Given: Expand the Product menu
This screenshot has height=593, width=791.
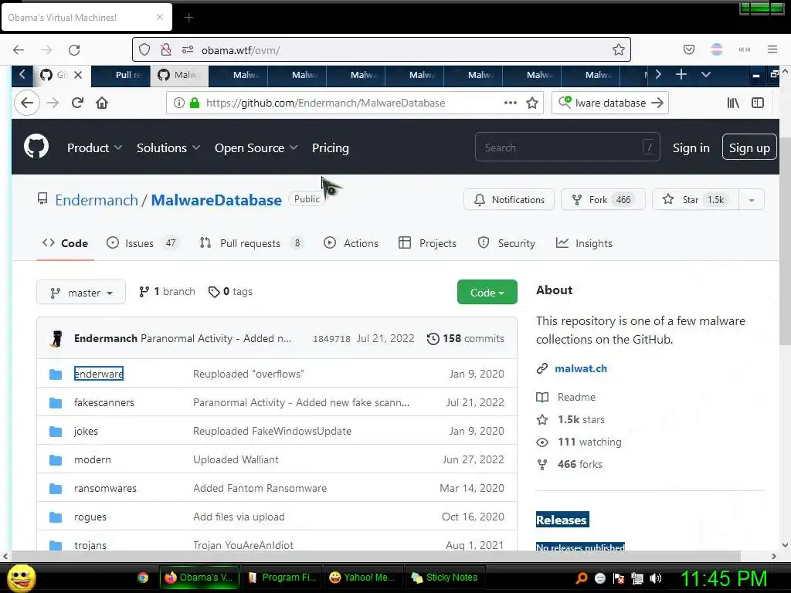Looking at the screenshot, I should tap(94, 147).
